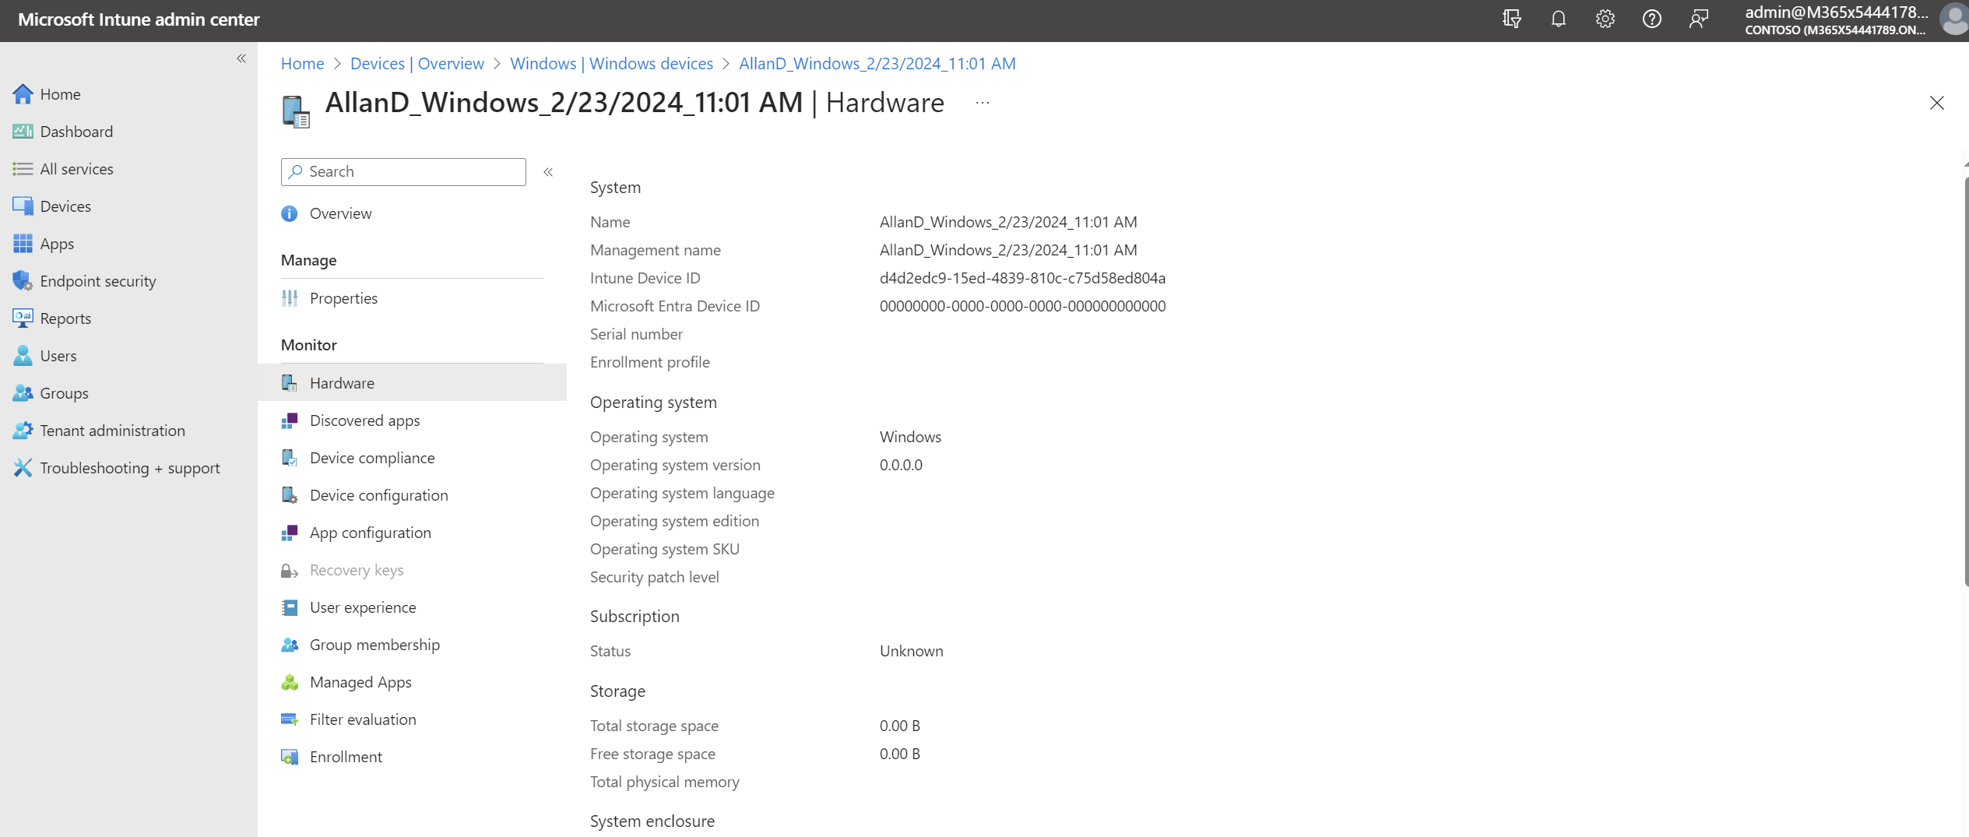Click the Reports icon in sidebar
1969x837 pixels.
pyautogui.click(x=23, y=318)
